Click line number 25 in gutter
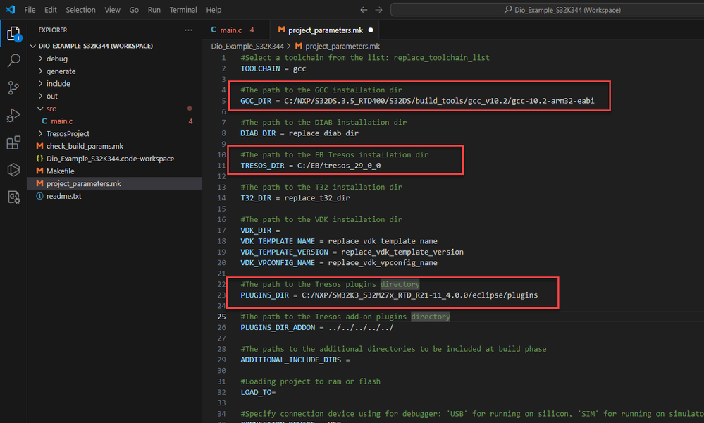Image resolution: width=704 pixels, height=423 pixels. [x=221, y=317]
